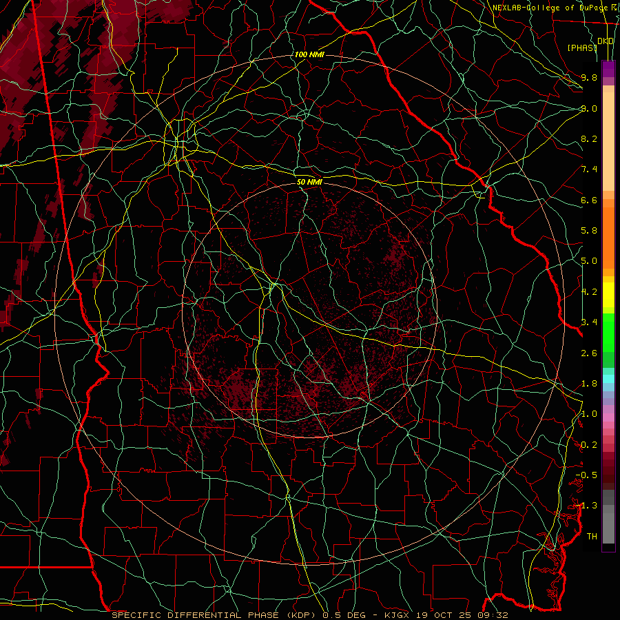
Task: Click the TH label on the scale
Action: [x=592, y=537]
